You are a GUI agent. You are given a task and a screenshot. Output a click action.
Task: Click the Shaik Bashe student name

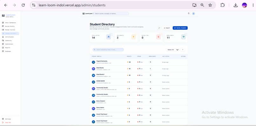100,68
